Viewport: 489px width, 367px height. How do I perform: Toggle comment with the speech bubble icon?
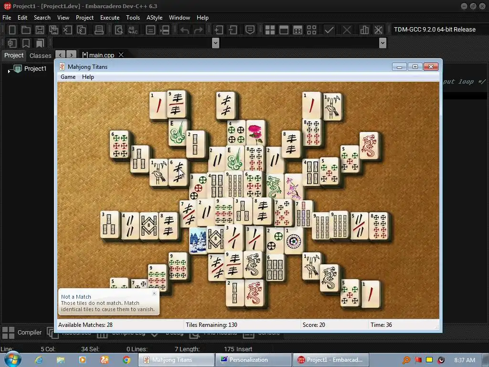(x=250, y=30)
